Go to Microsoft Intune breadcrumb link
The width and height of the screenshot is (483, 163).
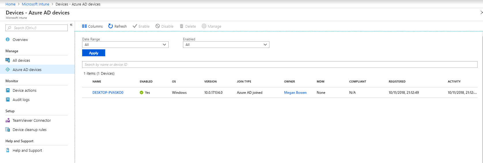(x=35, y=4)
